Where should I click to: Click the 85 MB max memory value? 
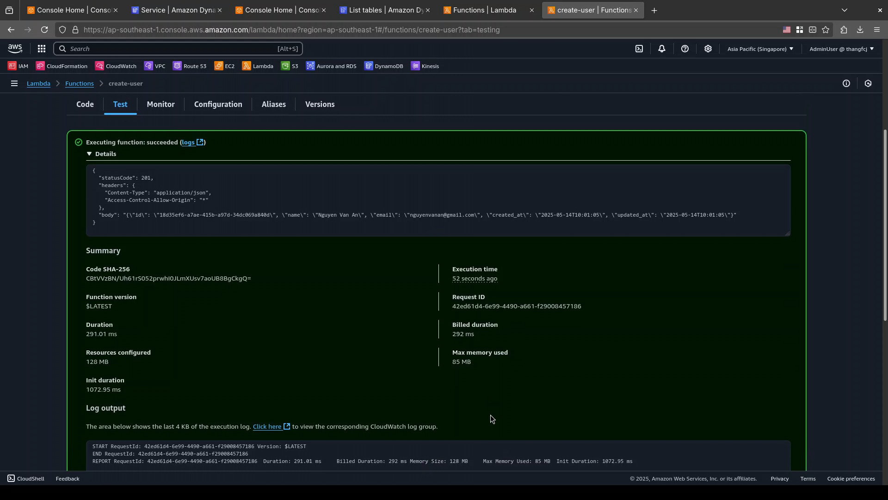[462, 362]
